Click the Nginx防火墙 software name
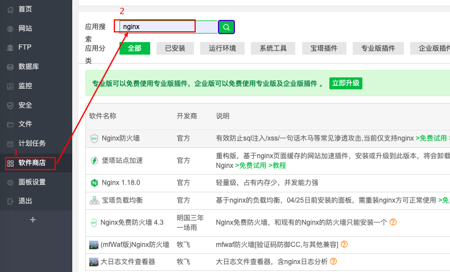This screenshot has height=272, width=450. point(121,138)
